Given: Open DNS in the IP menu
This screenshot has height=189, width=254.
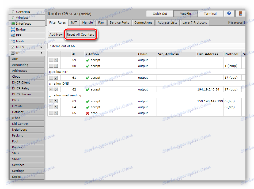Looking at the screenshot, I should [x=27, y=100].
